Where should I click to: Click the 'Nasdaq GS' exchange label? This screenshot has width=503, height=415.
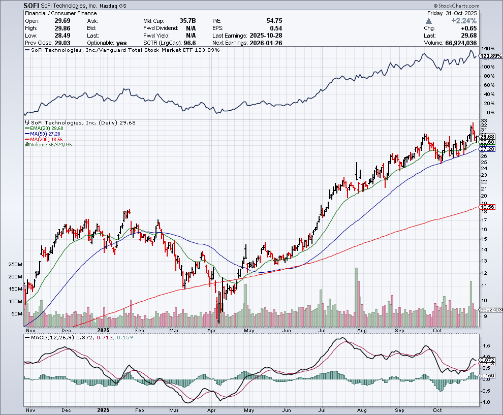pyautogui.click(x=113, y=6)
